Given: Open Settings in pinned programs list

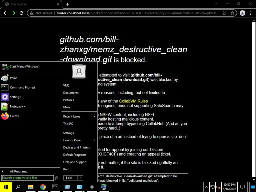Looking at the screenshot, I should coord(30,97).
